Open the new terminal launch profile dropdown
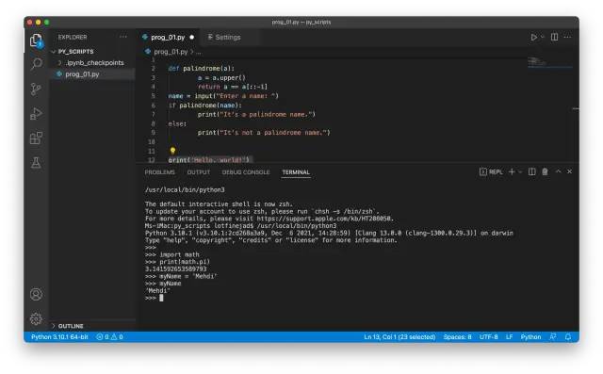Screen dimensions: 603x374 521,171
